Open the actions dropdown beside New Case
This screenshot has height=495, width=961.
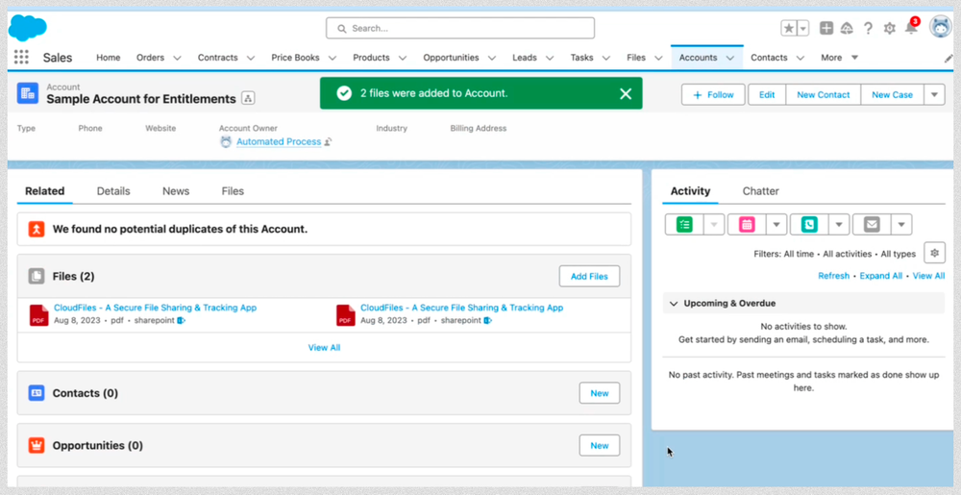pyautogui.click(x=935, y=94)
